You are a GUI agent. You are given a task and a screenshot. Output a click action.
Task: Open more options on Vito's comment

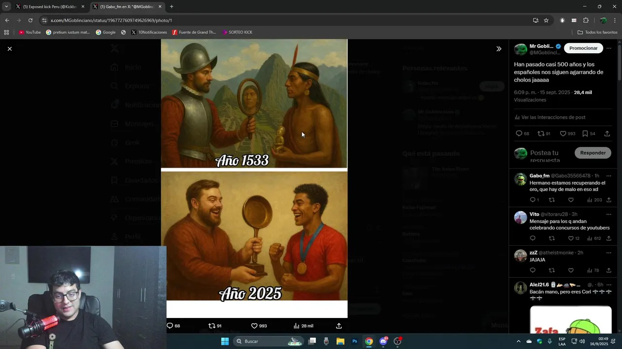[609, 214]
